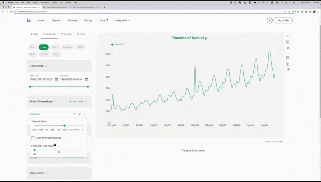Set time window to 24h label

(x=52, y=130)
